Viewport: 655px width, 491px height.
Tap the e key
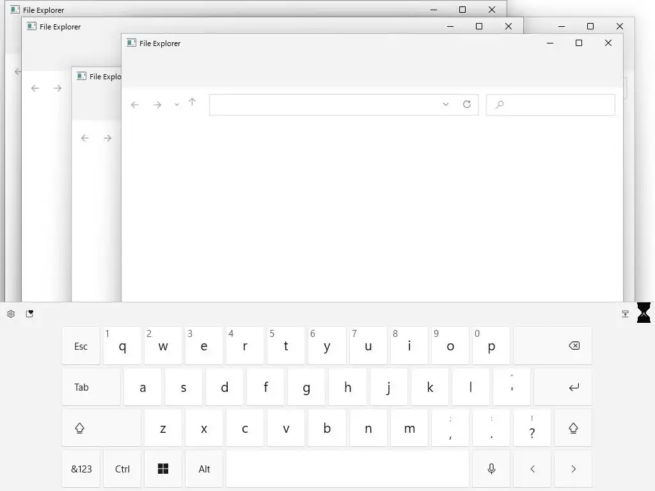pyautogui.click(x=204, y=346)
